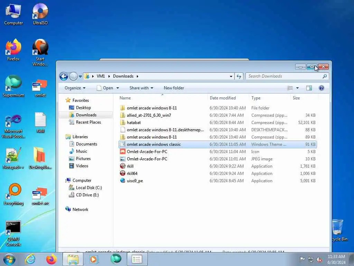Click the volume icon in system tray

(x=319, y=259)
